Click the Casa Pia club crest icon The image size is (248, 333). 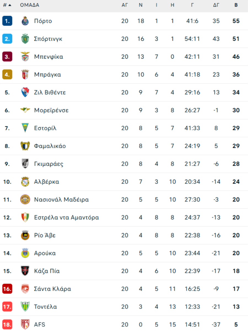25,271
